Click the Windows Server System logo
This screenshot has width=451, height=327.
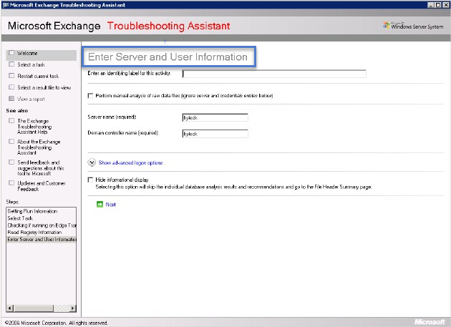413,26
